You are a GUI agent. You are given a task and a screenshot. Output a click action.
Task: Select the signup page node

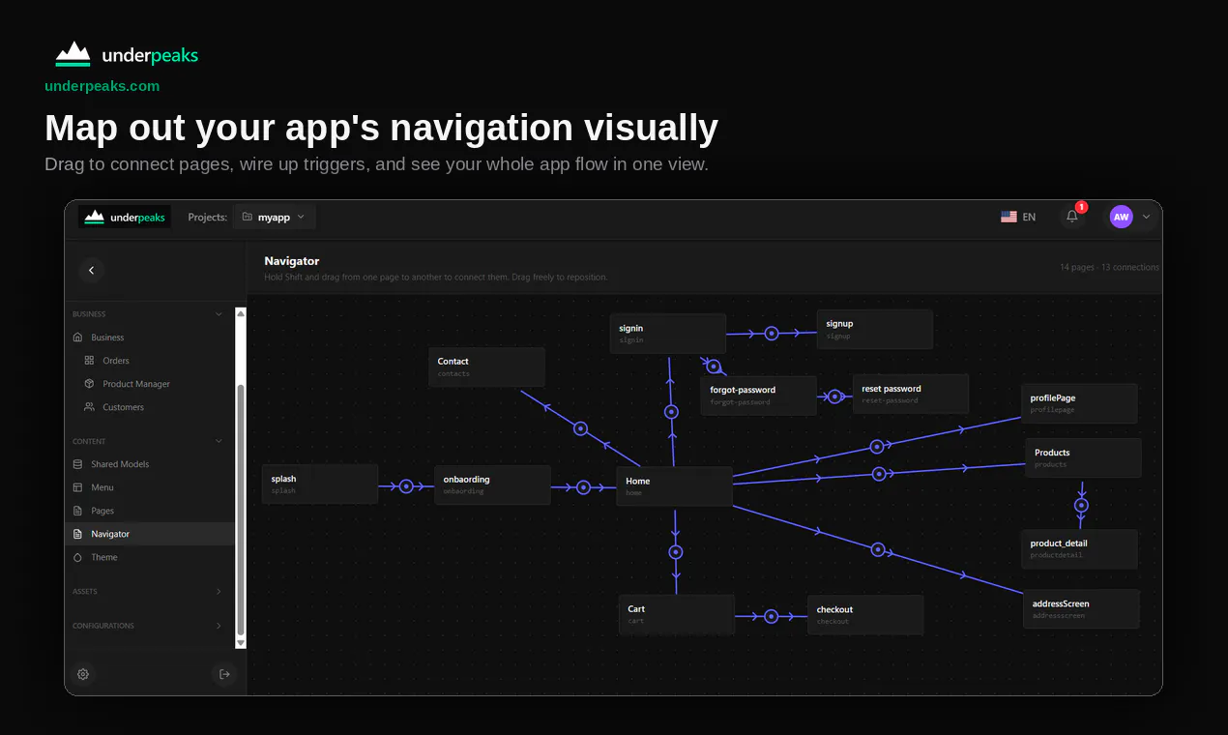[x=875, y=329]
